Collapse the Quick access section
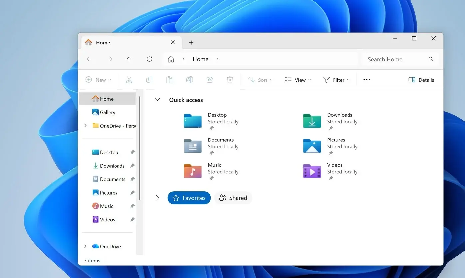Screen dimensions: 465x278 click(158, 100)
